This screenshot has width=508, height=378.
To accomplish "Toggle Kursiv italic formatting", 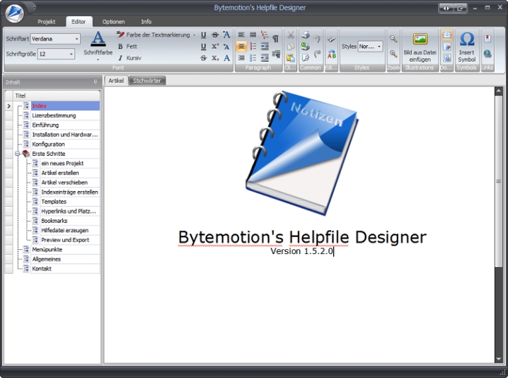I will pyautogui.click(x=120, y=57).
